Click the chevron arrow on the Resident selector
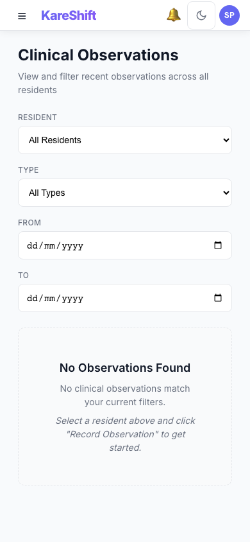Screen dimensions: 250x542 (226, 141)
